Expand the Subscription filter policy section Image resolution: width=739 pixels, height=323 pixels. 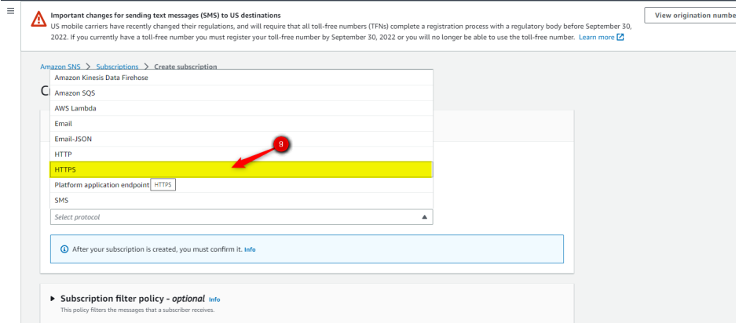pos(53,299)
